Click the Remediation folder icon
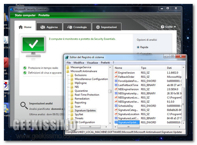This screenshot has height=145, width=197. [x=72, y=99]
